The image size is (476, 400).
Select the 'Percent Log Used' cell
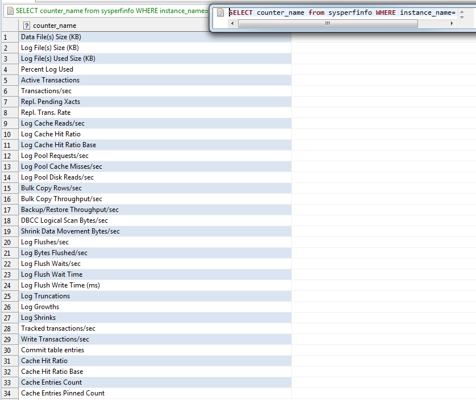click(x=155, y=69)
